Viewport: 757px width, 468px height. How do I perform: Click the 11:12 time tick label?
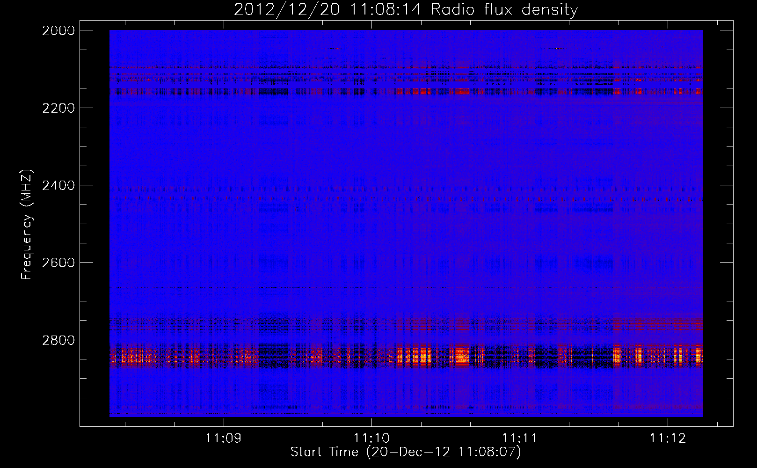point(668,438)
